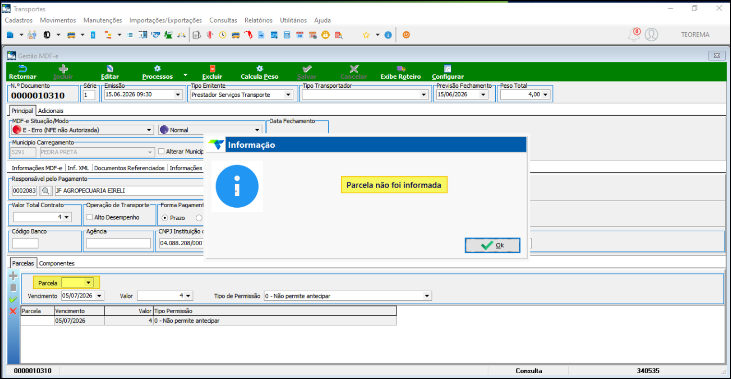Open the Tipo de Permissão combo box
The height and width of the screenshot is (379, 731).
click(348, 296)
